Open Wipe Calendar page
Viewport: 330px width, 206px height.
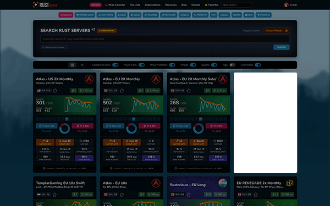pyautogui.click(x=115, y=5)
